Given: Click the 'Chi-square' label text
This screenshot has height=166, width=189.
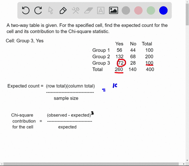Looking at the screenshot, I should [x=22, y=115].
